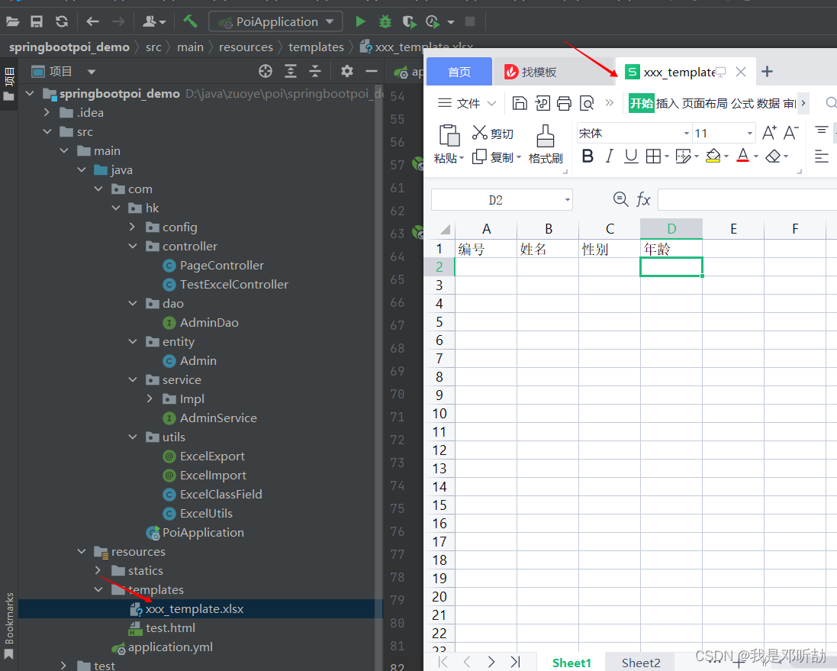Viewport: 837px width, 671px height.
Task: Open IDE settings with the gear icon
Action: (x=346, y=71)
